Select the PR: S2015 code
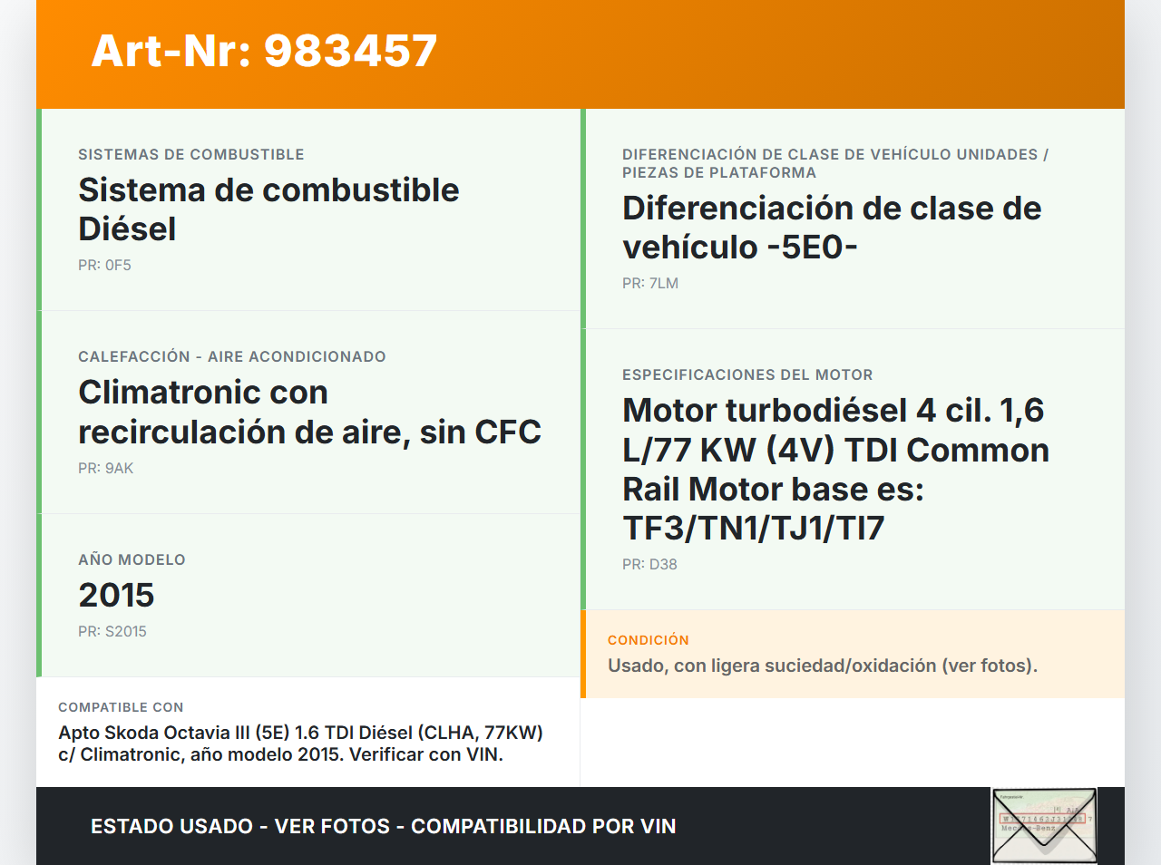 click(112, 631)
